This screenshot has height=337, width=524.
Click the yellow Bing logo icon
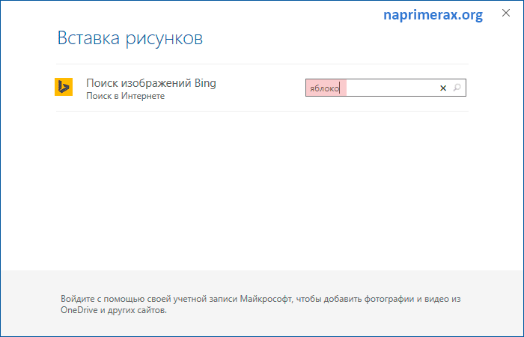click(64, 87)
